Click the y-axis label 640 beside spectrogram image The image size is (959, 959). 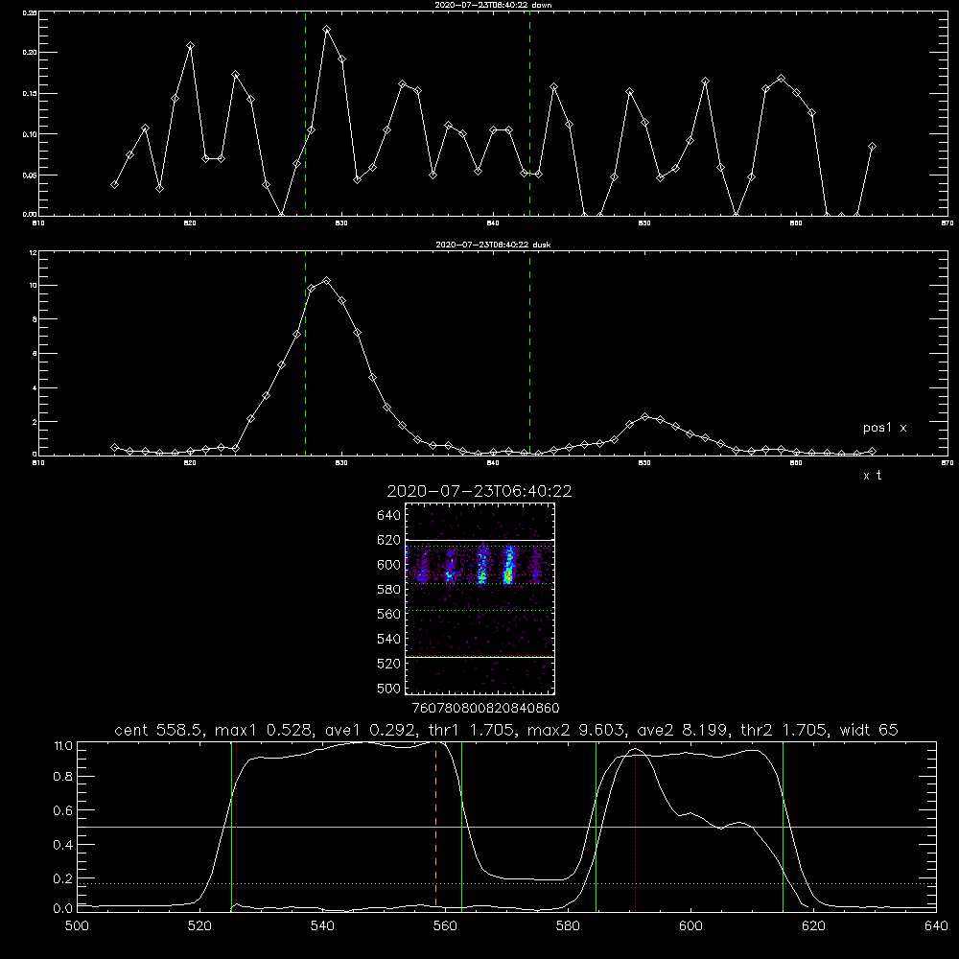(x=389, y=516)
